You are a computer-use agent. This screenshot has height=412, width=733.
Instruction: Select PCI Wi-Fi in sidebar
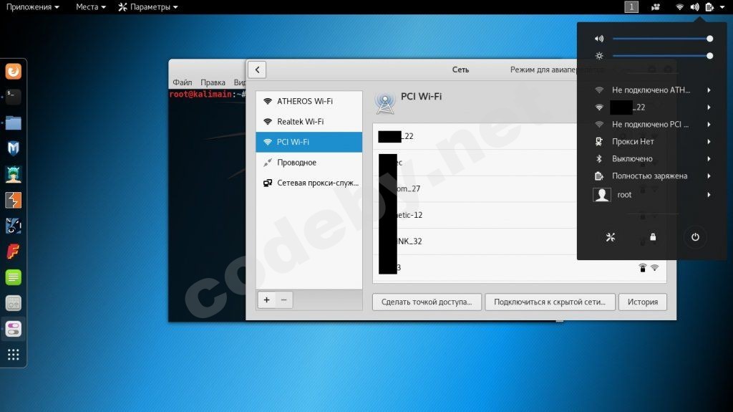[x=309, y=142]
